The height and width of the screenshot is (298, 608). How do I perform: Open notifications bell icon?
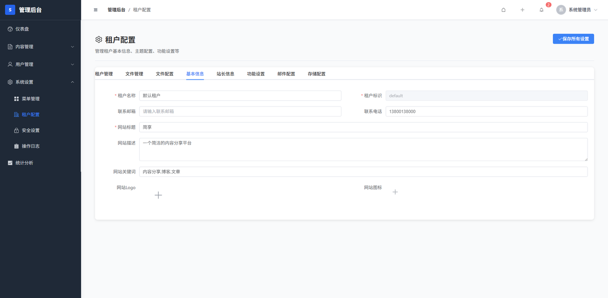pos(541,9)
